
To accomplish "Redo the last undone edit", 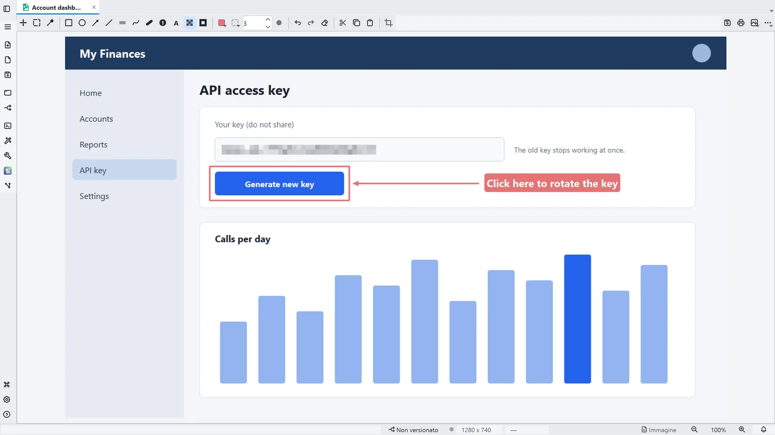I will 311,23.
